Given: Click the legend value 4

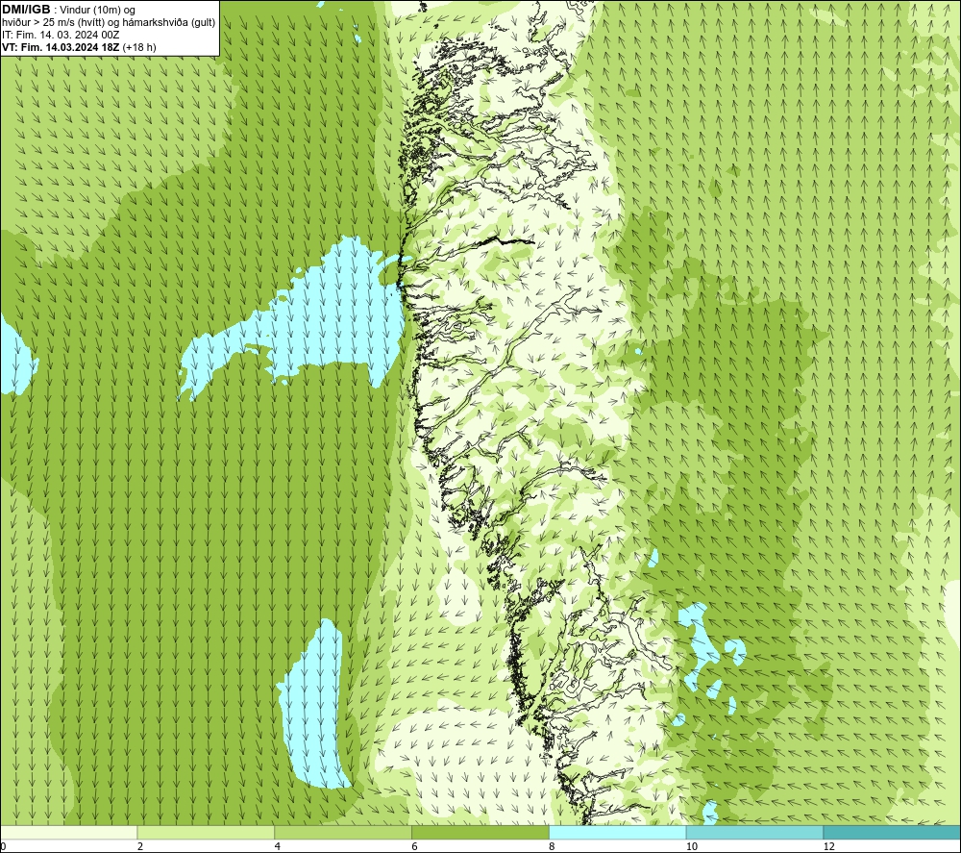Looking at the screenshot, I should [x=278, y=846].
